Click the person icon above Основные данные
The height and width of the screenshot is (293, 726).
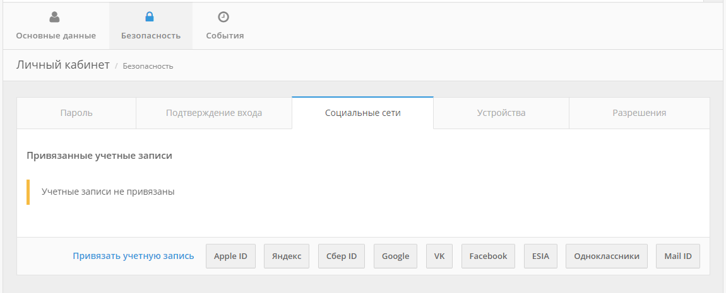point(55,18)
